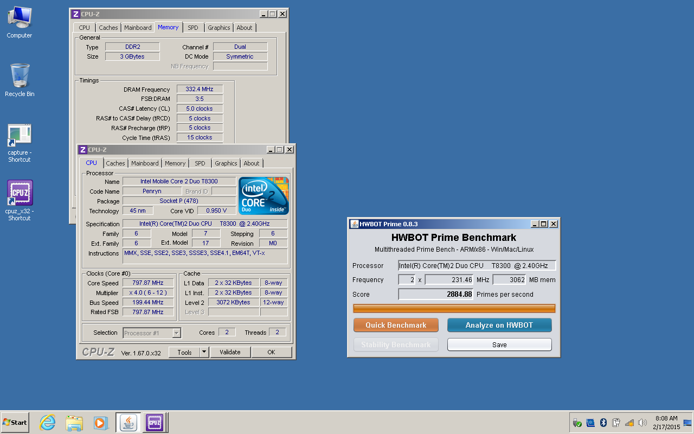The height and width of the screenshot is (434, 694).
Task: Click the Start button on the taskbar
Action: pos(15,422)
